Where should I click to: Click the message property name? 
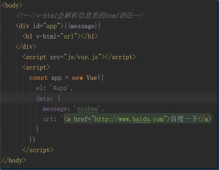(55, 109)
